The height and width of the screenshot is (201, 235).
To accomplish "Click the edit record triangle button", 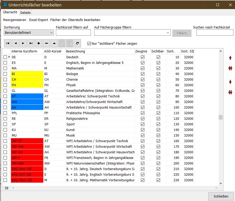I will pyautogui.click(x=54, y=43).
